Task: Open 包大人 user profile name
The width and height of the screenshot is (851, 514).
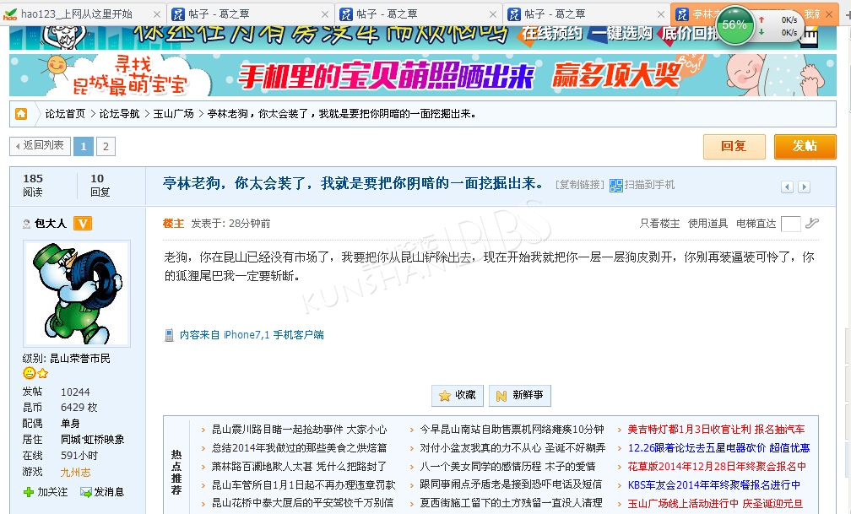Action: click(x=51, y=224)
